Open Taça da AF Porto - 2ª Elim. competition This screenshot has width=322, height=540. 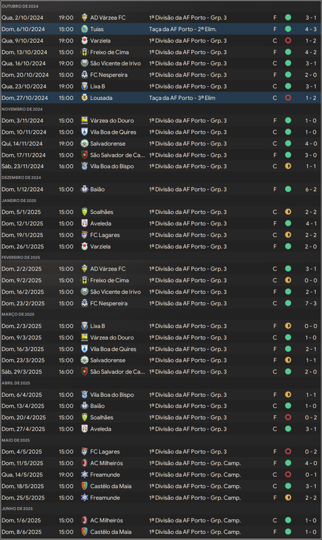click(183, 29)
